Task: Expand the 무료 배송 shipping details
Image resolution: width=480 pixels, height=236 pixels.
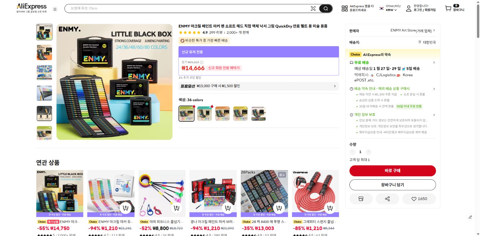Action: tap(392, 63)
